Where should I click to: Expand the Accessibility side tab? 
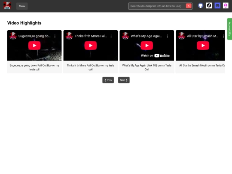pyautogui.click(x=229, y=29)
